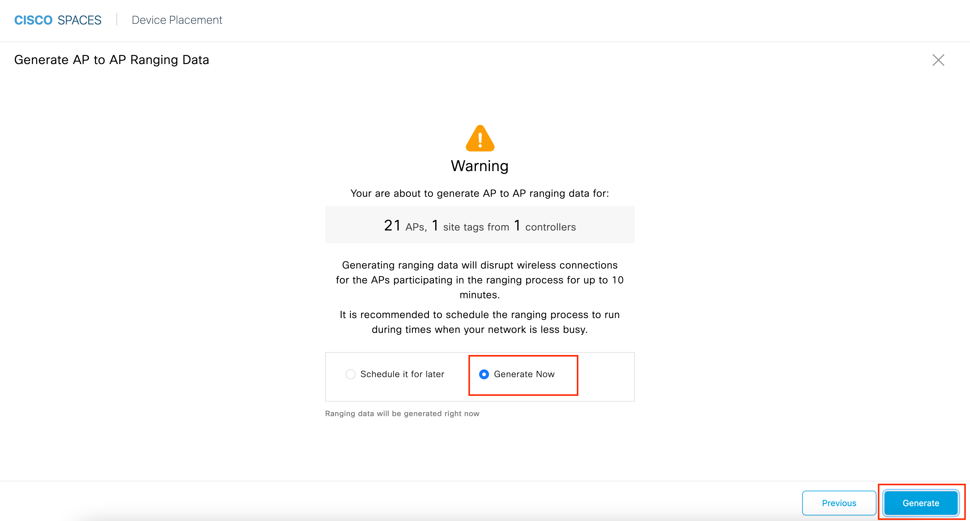This screenshot has height=521, width=970.
Task: Click the site tags count text
Action: point(476,227)
